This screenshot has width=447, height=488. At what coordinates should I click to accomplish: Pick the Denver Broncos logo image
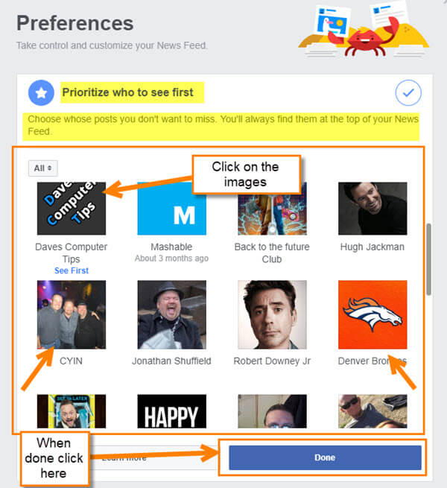[372, 314]
